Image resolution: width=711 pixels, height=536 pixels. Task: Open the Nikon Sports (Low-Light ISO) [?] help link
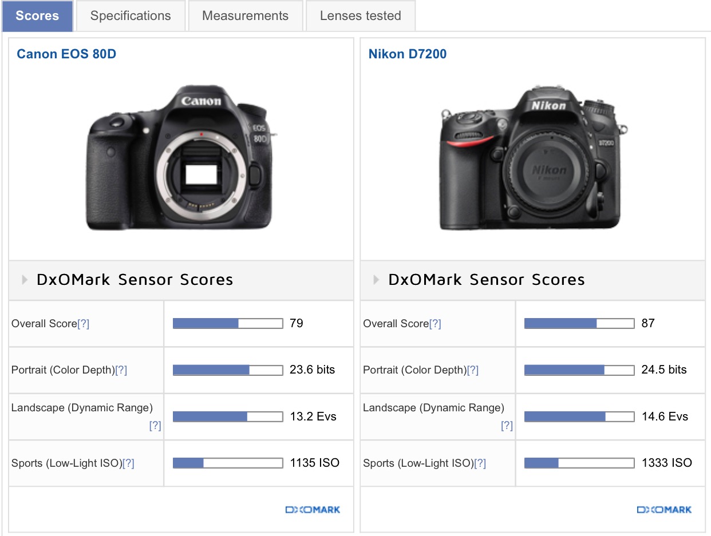click(480, 463)
